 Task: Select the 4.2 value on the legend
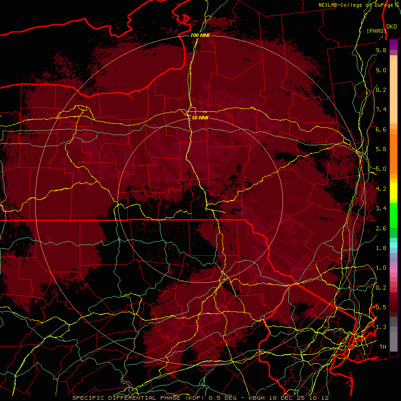[x=381, y=189]
